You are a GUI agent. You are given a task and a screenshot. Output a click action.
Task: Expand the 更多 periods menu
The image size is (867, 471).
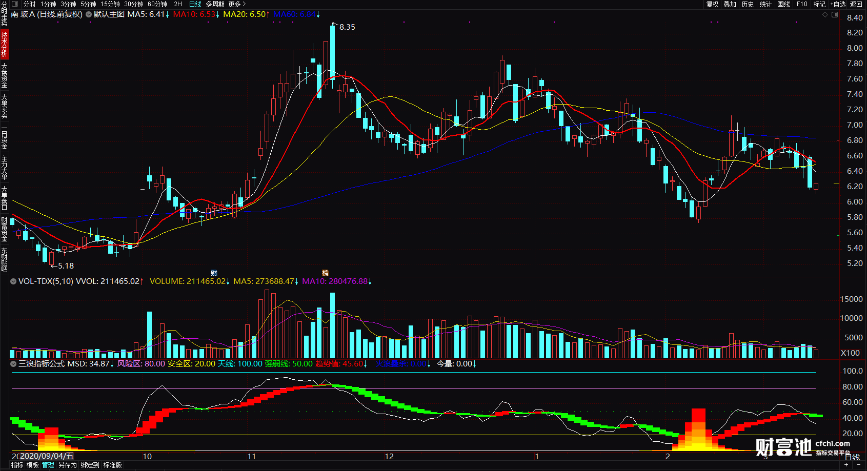pos(237,4)
